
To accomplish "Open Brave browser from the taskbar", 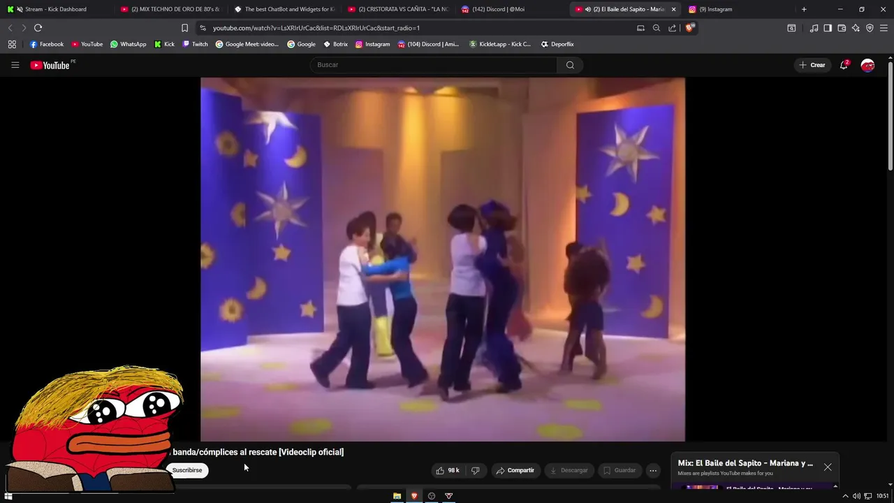I will pyautogui.click(x=414, y=496).
